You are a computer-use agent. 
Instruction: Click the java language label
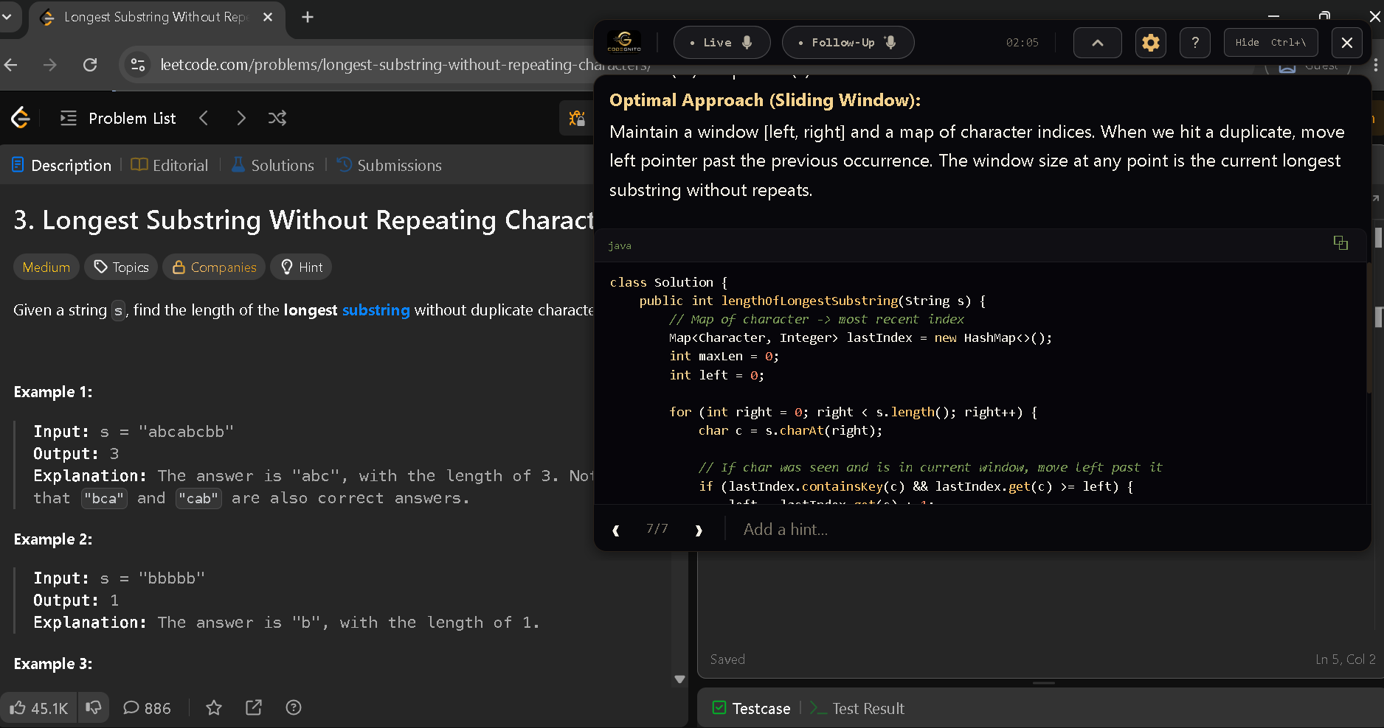[x=620, y=245]
